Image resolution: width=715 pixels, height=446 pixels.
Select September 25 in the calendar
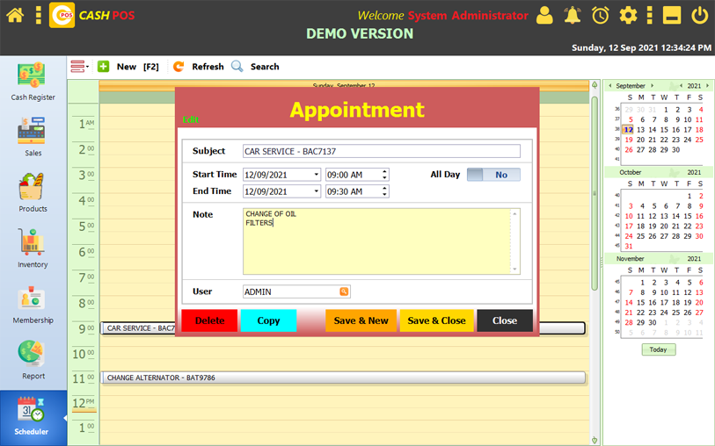pyautogui.click(x=699, y=140)
